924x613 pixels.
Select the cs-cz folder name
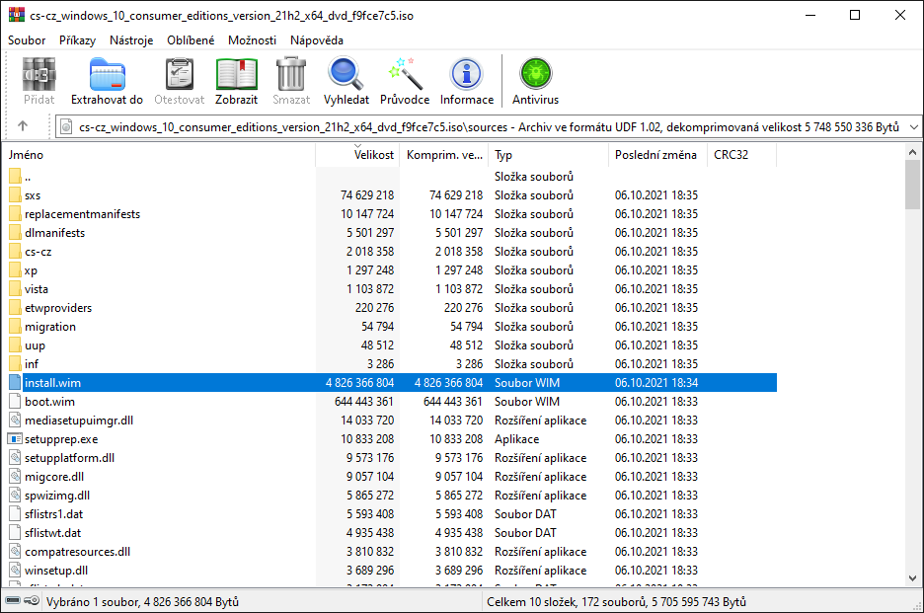[x=38, y=252]
